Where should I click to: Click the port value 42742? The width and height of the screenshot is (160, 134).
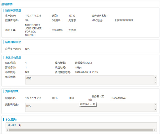pyautogui.click(x=72, y=16)
